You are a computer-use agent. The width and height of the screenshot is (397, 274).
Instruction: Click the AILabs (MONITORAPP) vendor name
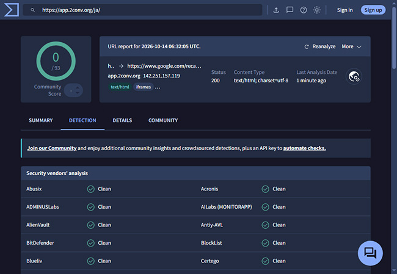pos(227,207)
